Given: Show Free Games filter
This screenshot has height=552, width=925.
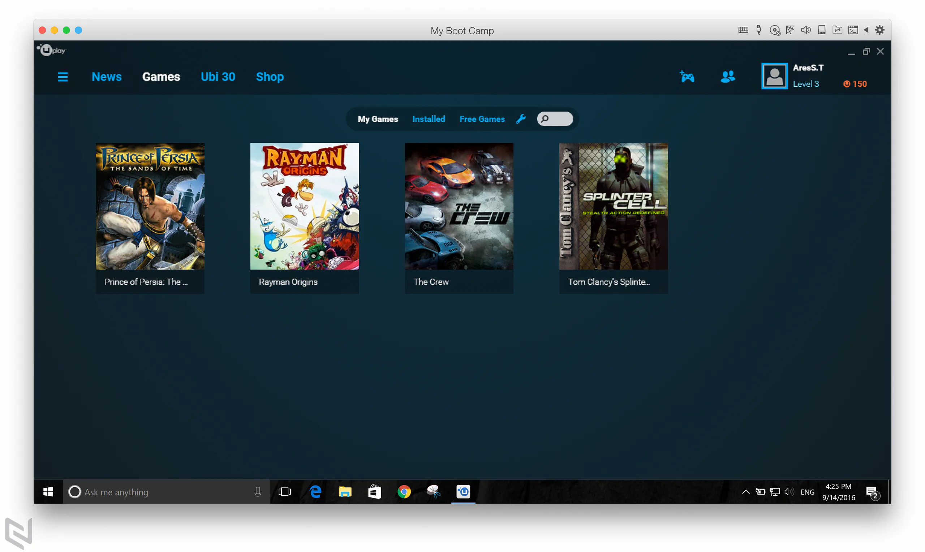Looking at the screenshot, I should (x=482, y=119).
